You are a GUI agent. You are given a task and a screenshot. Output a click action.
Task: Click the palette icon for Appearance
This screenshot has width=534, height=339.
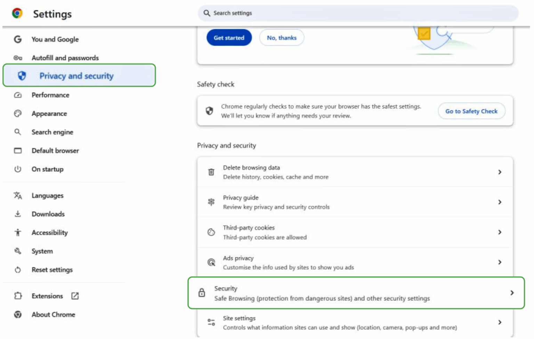pyautogui.click(x=18, y=114)
